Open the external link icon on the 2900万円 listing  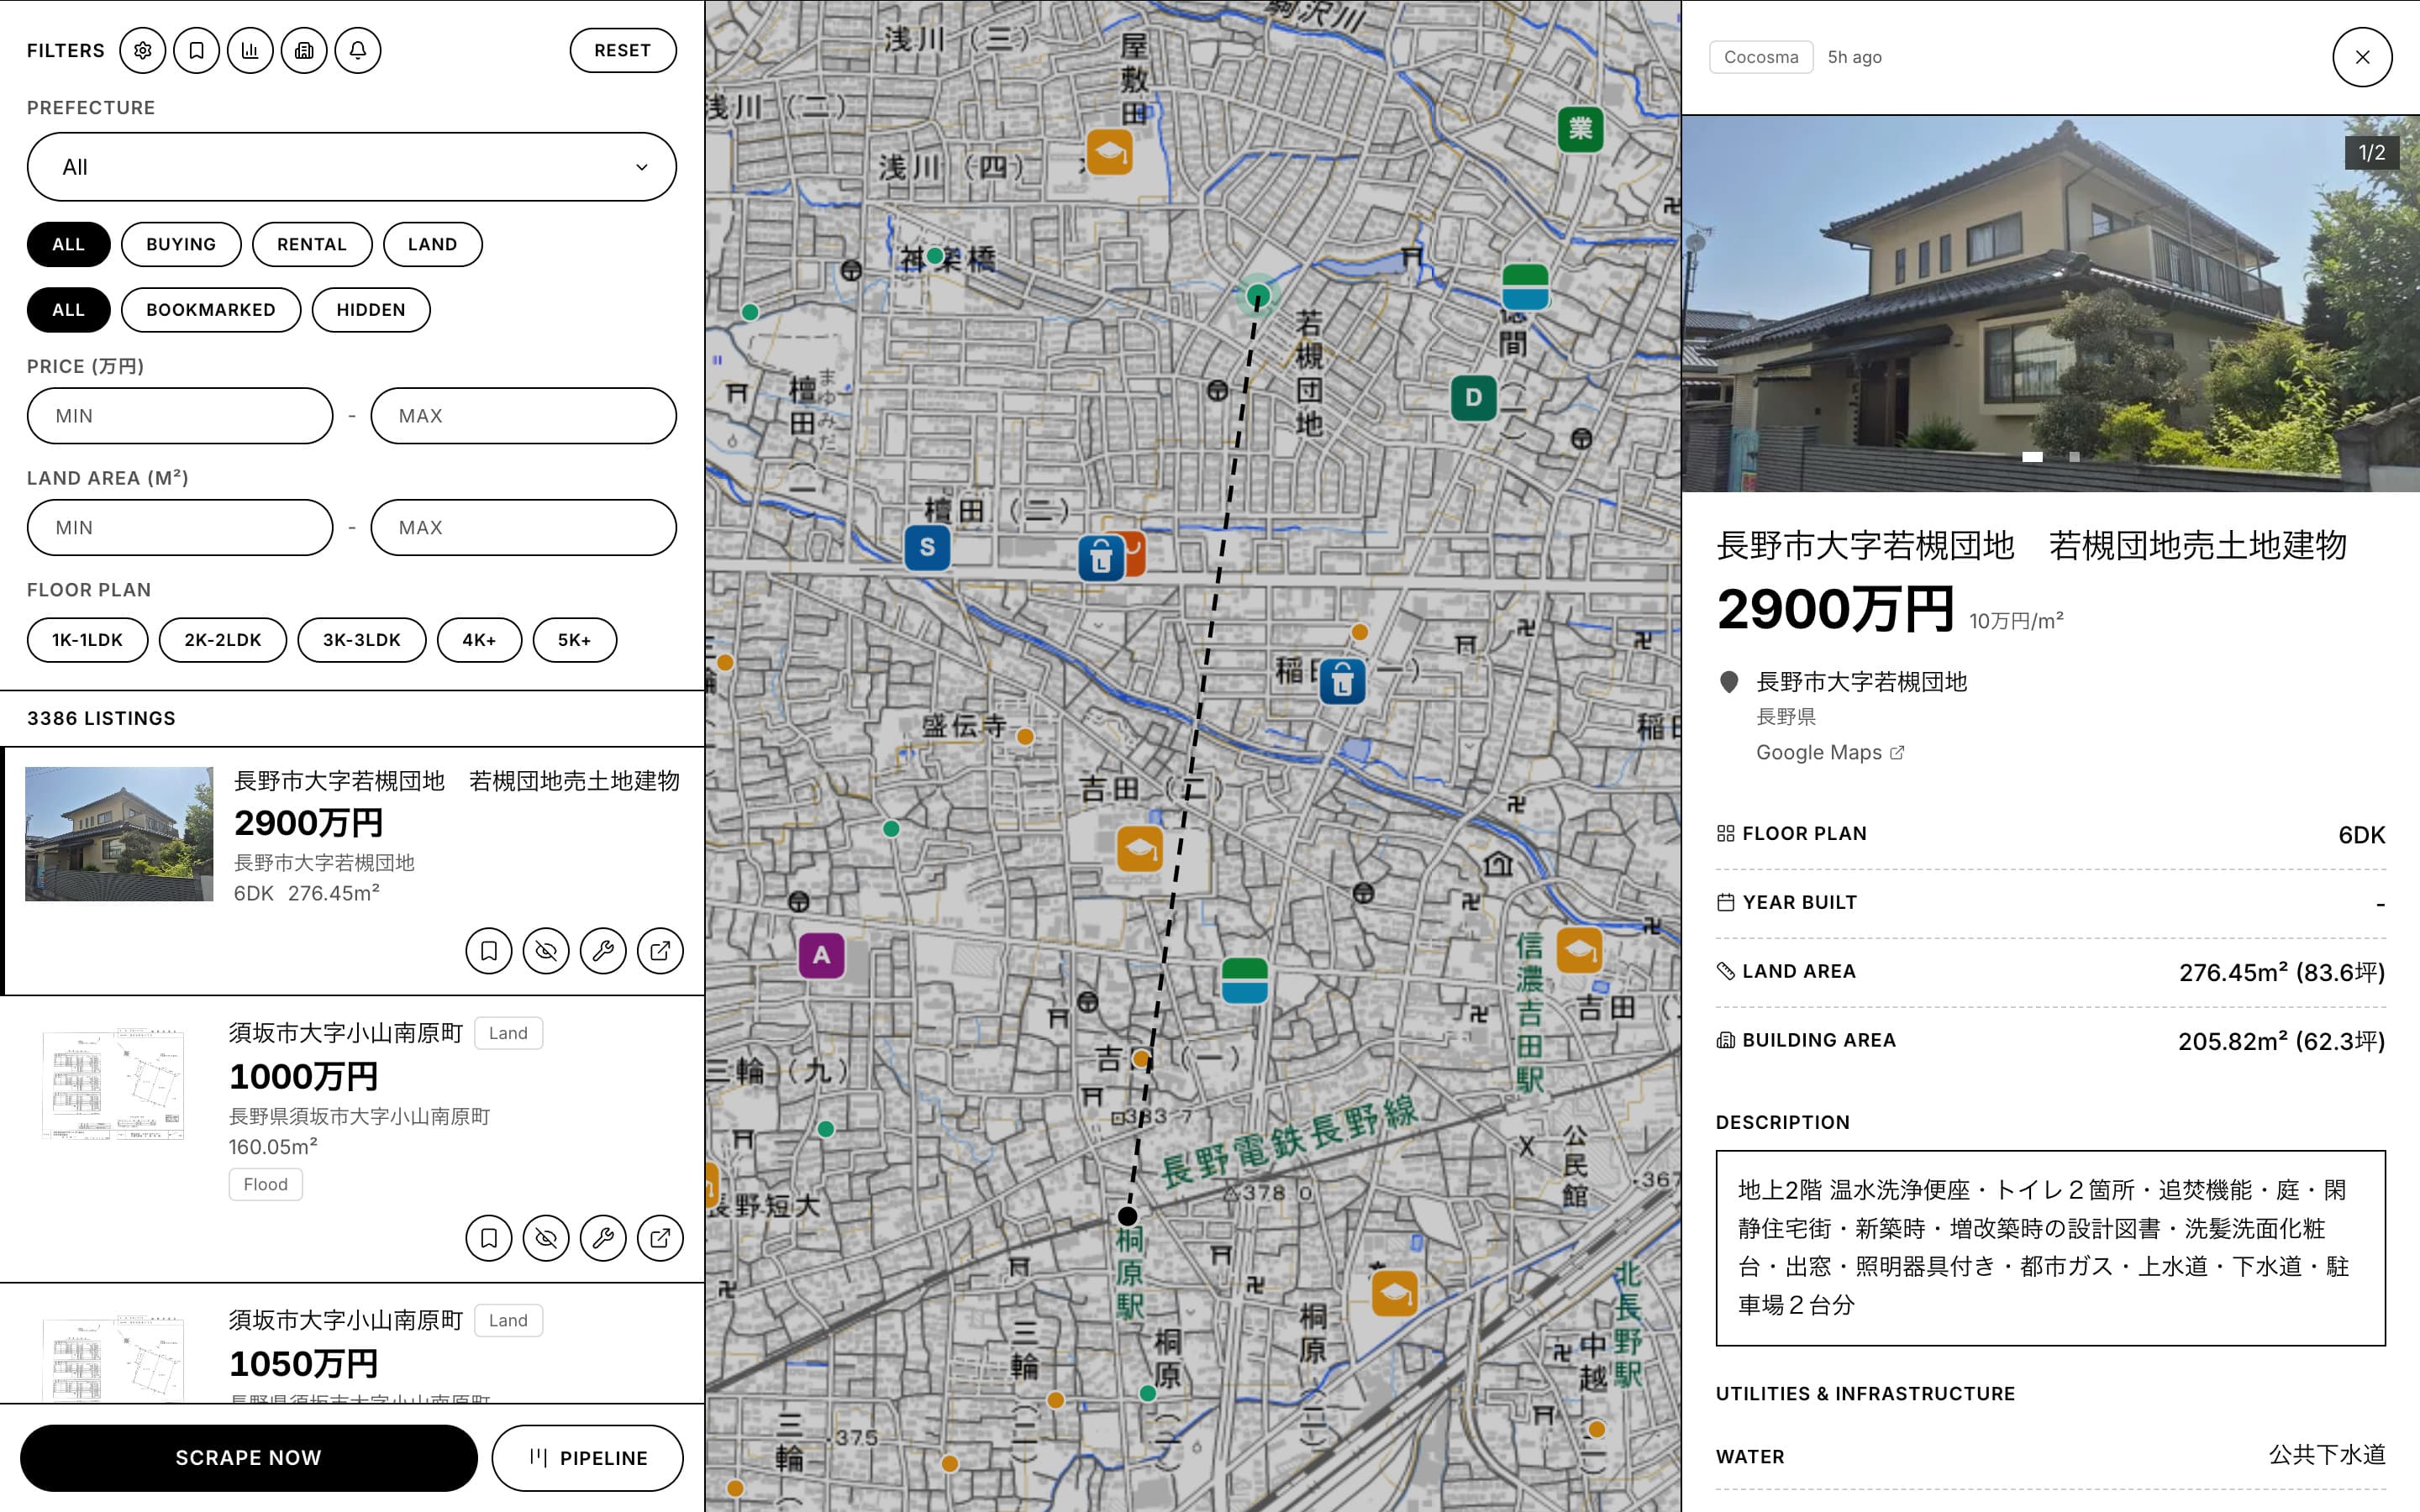point(660,951)
